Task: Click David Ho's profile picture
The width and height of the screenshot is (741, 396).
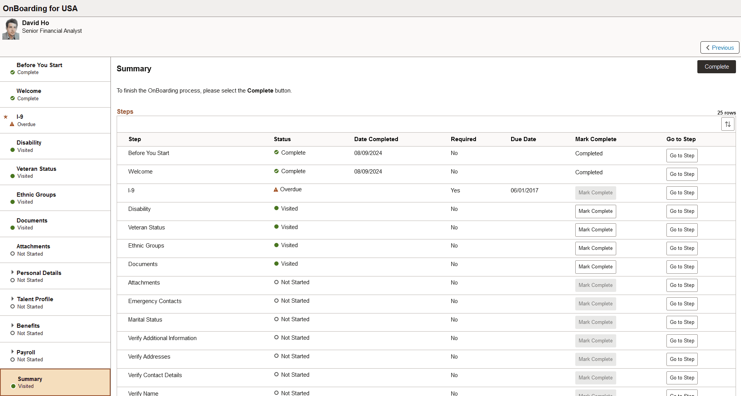Action: tap(10, 29)
